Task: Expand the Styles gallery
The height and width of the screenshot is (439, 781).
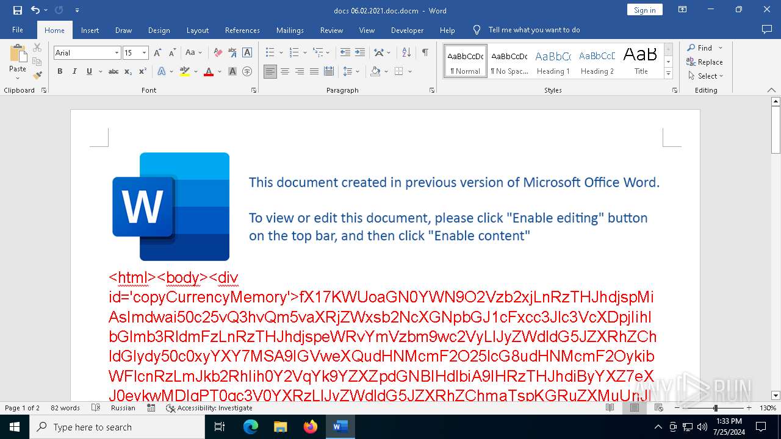Action: coord(669,74)
